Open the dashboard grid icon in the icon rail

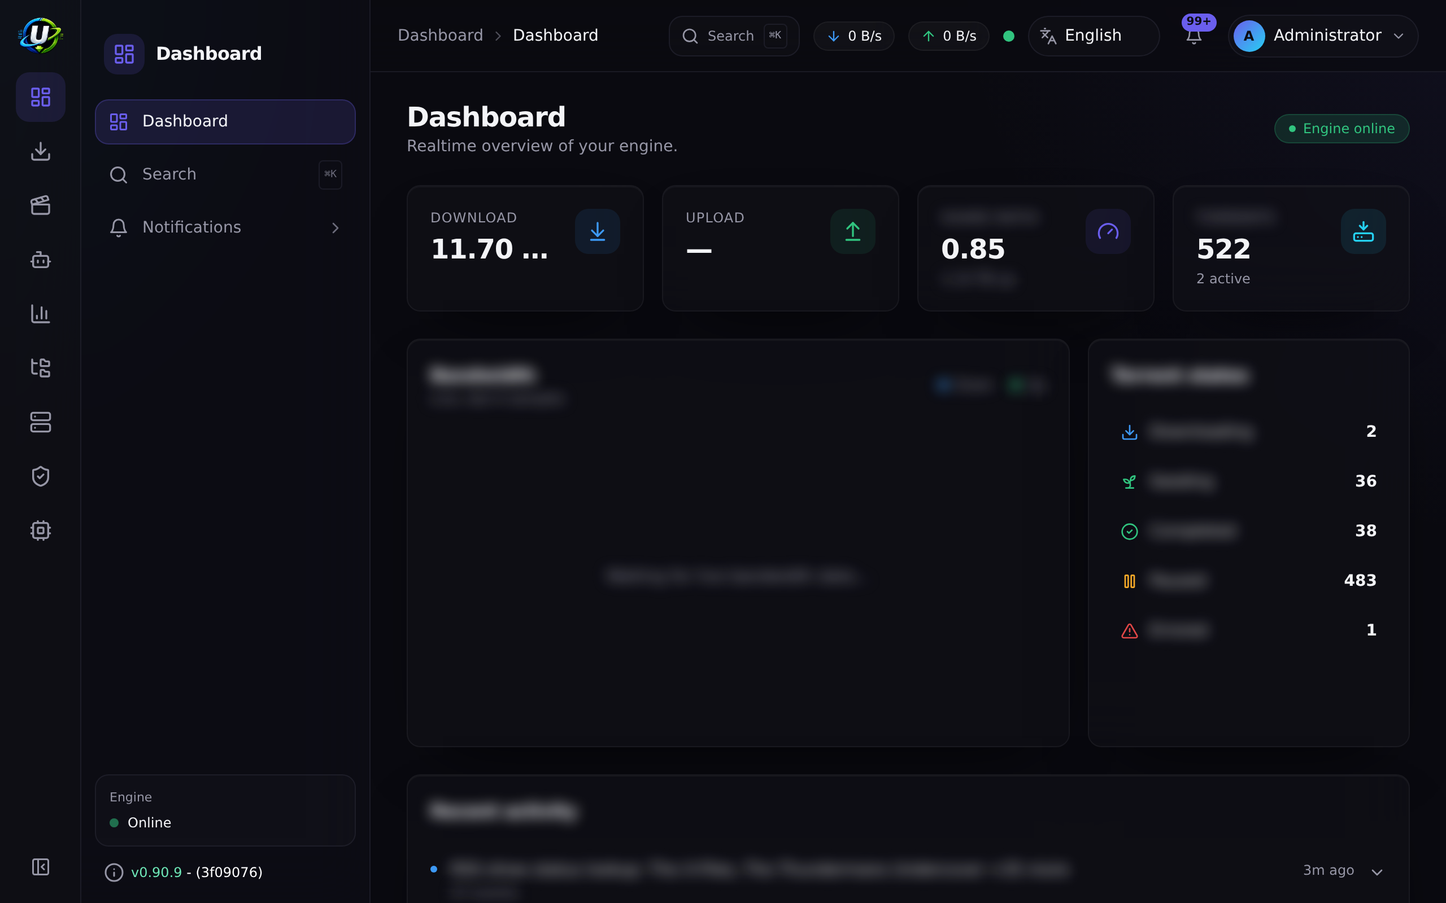tap(41, 97)
